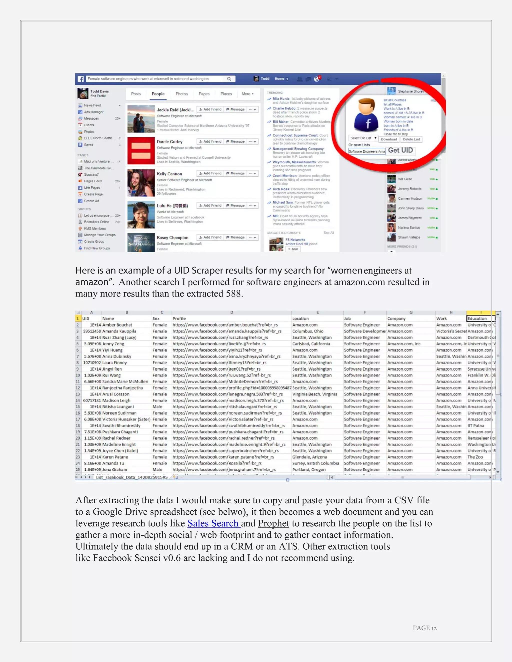
Task: Expand options menu for Kelly Cannon
Action: 253,173
